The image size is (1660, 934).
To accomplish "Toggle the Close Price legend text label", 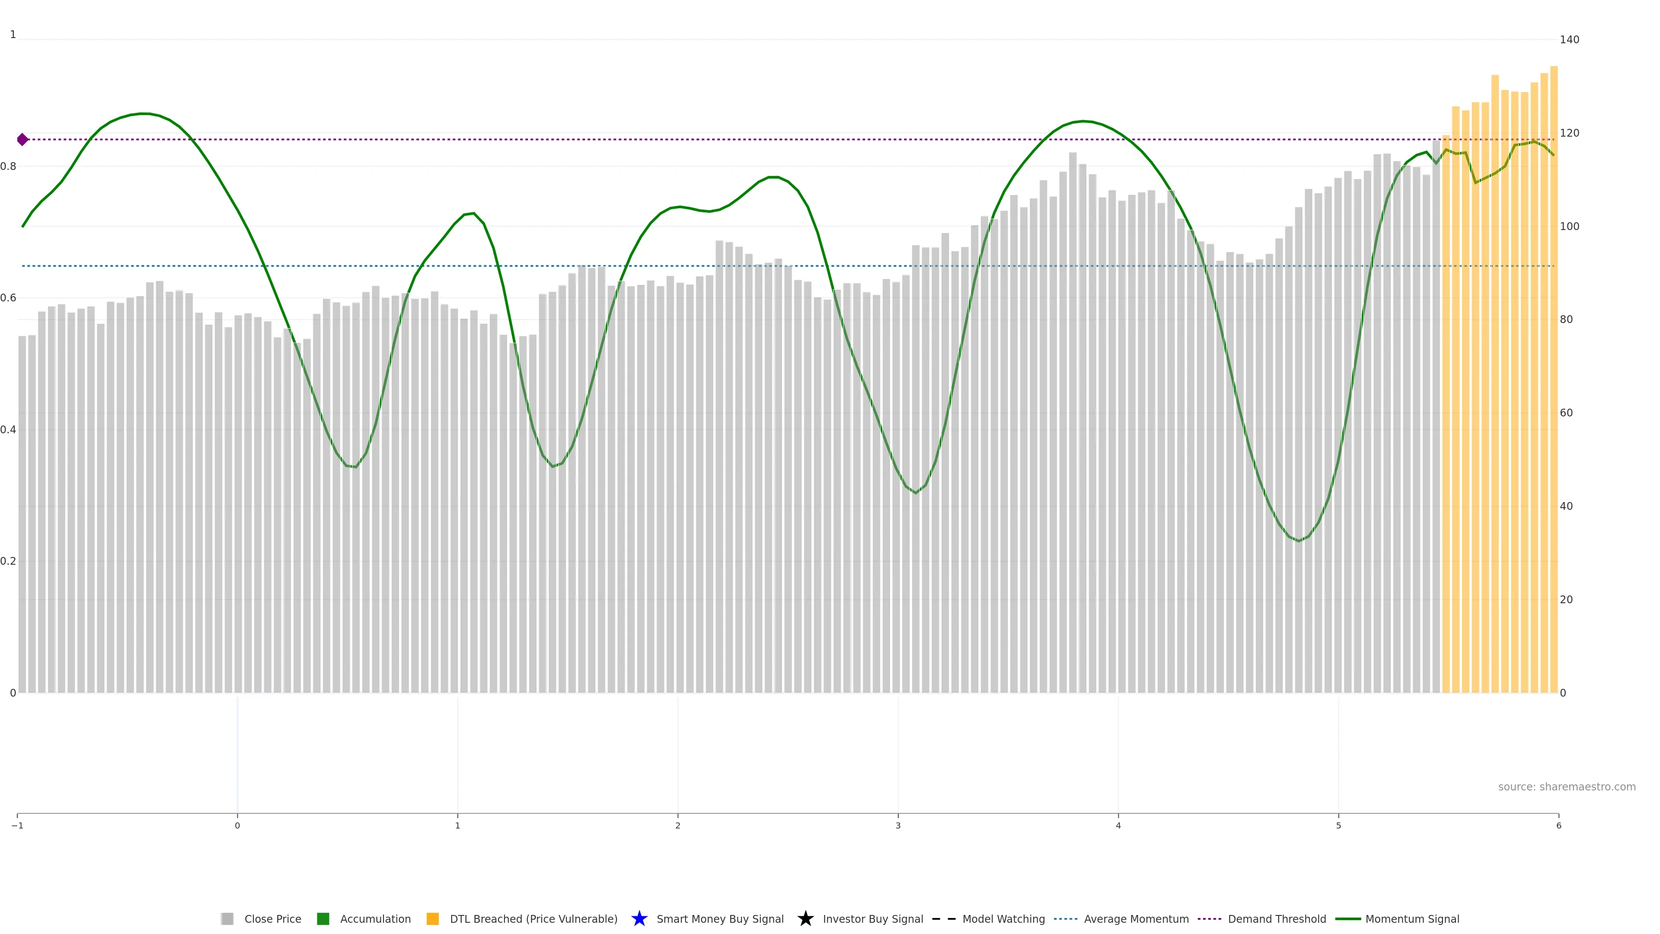I will (x=273, y=918).
